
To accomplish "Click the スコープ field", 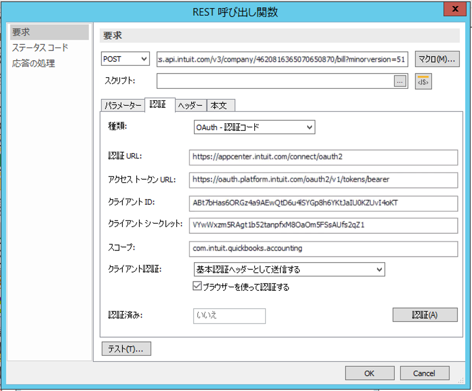I will click(323, 249).
